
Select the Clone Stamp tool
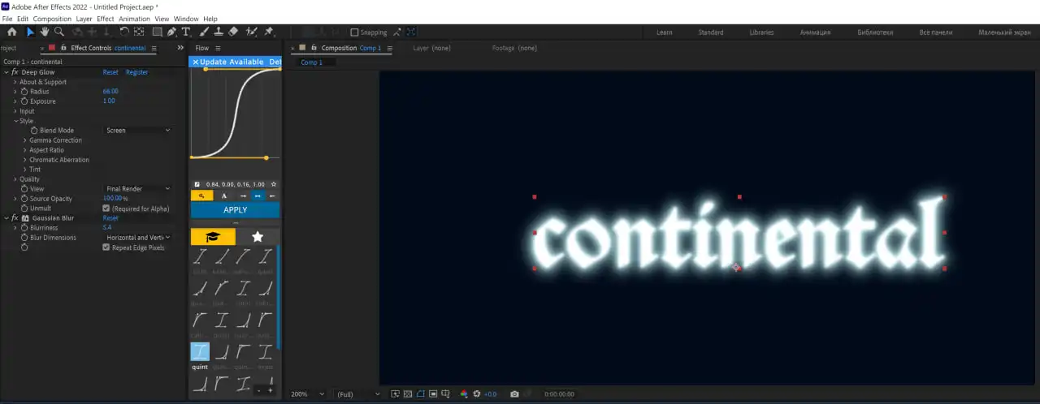(218, 32)
